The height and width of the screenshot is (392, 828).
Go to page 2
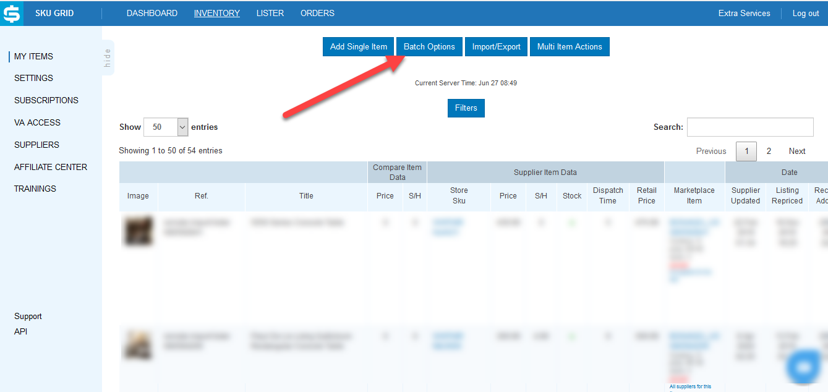769,151
